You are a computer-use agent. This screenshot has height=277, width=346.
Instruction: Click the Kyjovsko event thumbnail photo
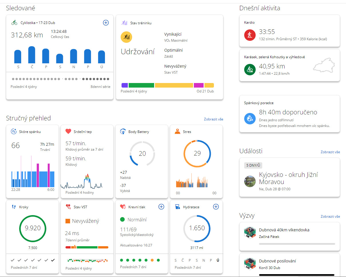[250, 181]
